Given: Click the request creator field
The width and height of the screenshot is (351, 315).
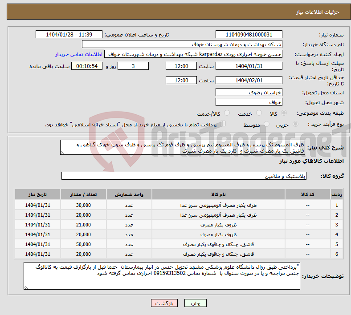Looking at the screenshot, I should (x=193, y=54).
